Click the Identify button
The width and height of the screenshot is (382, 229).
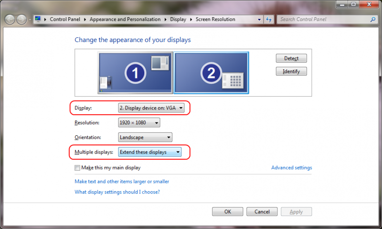(x=291, y=71)
